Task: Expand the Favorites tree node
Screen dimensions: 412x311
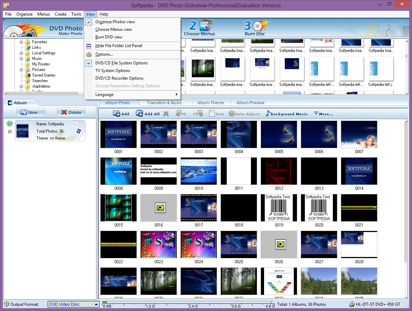Action: 21,42
